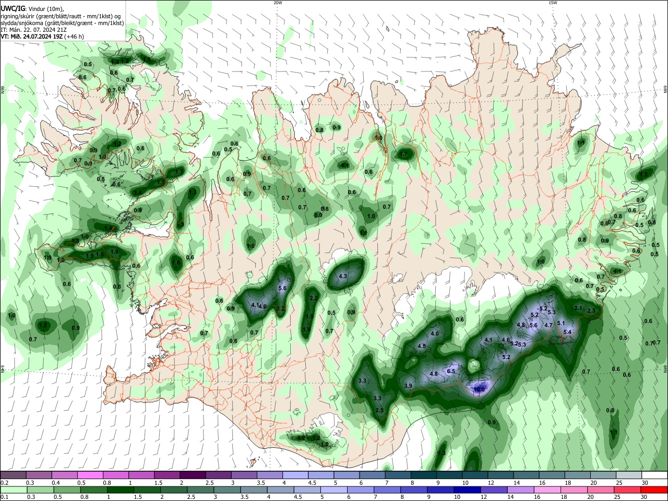Image resolution: width=668 pixels, height=501 pixels.
Task: Select the 4.3 value over the glacier
Action: click(343, 276)
